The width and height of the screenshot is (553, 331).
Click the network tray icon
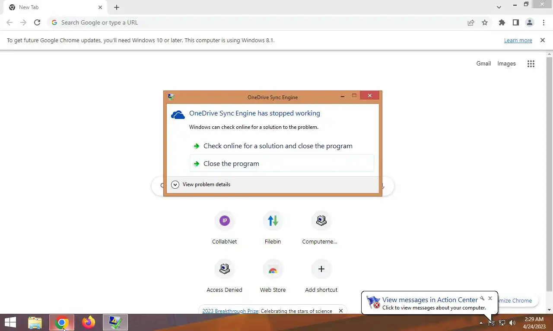502,323
